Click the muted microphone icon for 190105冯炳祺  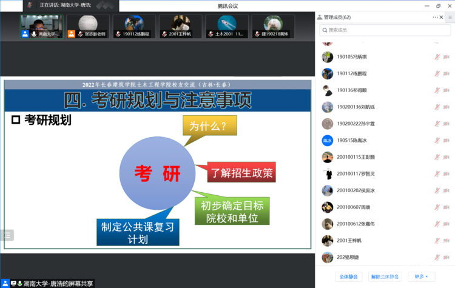(x=437, y=57)
